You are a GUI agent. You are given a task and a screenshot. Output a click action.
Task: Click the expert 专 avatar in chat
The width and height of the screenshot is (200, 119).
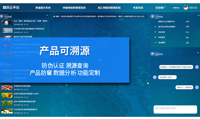pos(155,77)
